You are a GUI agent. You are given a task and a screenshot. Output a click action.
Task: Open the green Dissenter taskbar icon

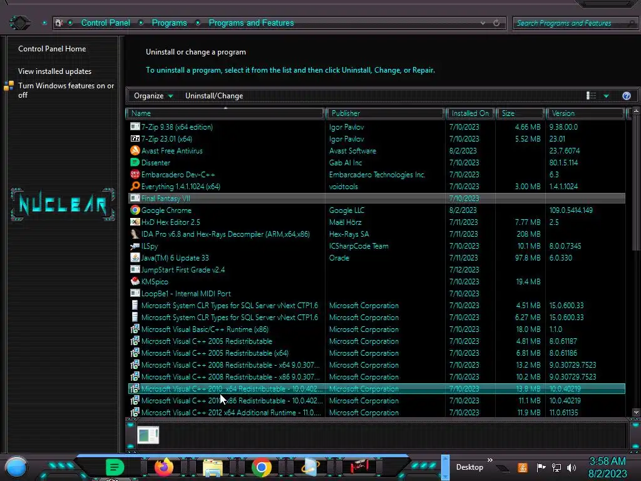point(115,467)
